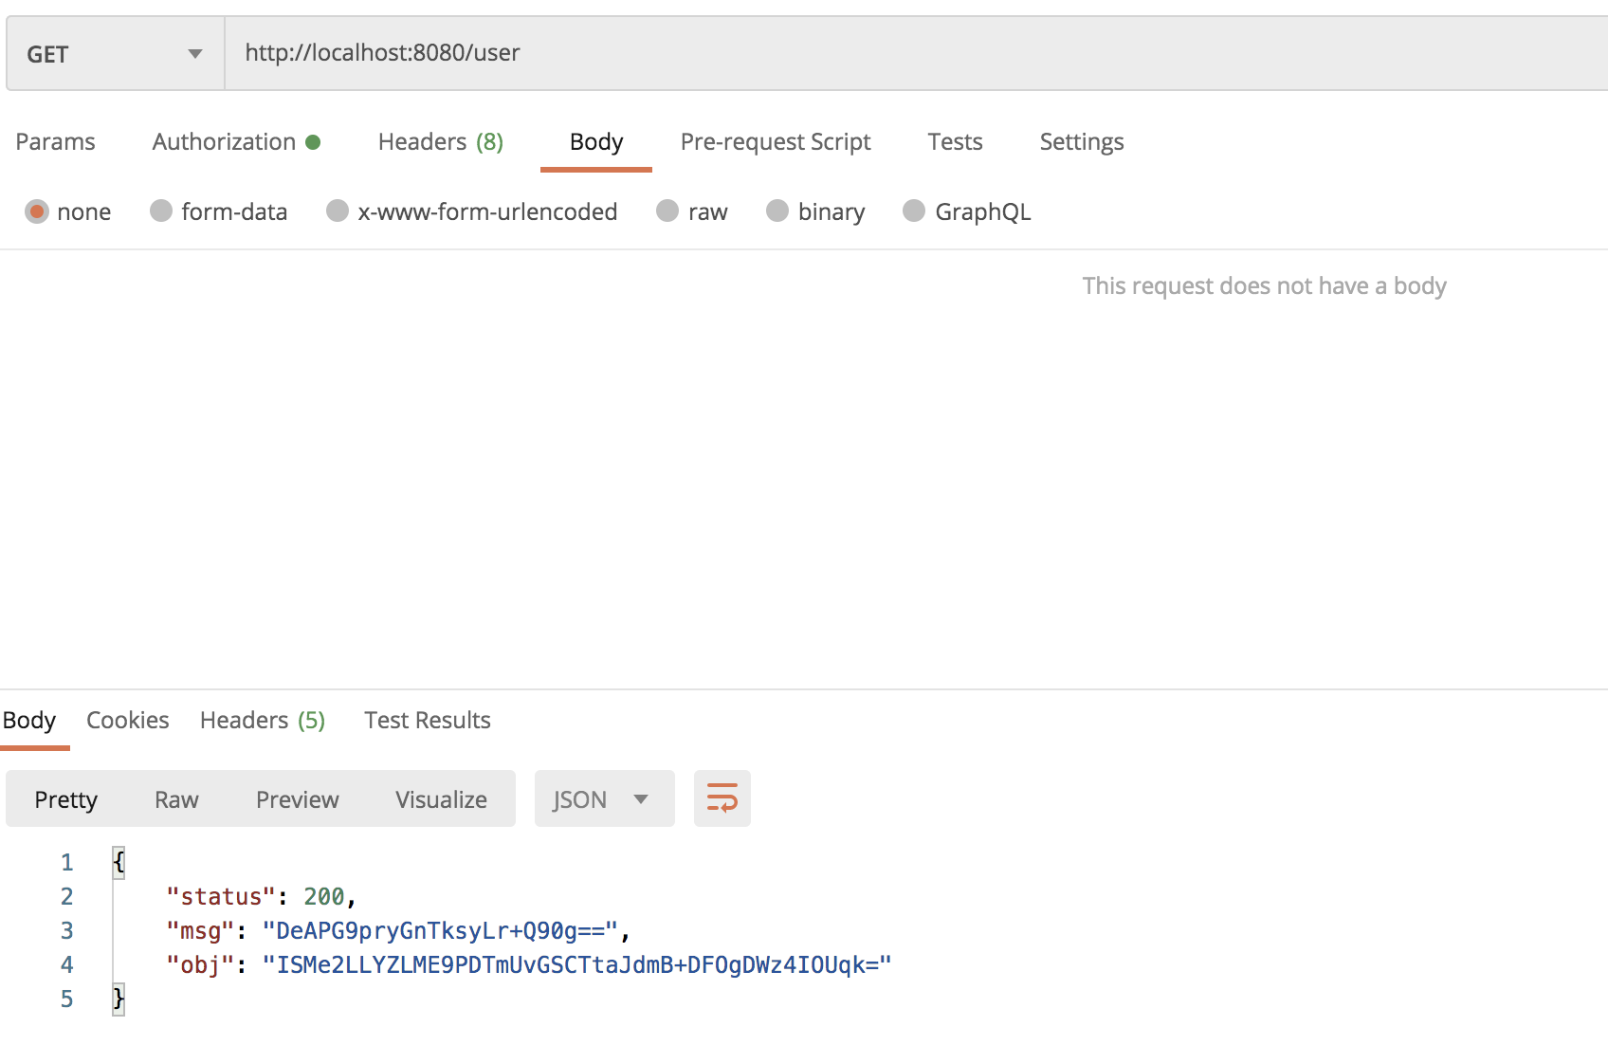The width and height of the screenshot is (1608, 1045).
Task: Toggle line wrap in the response body
Action: (722, 798)
